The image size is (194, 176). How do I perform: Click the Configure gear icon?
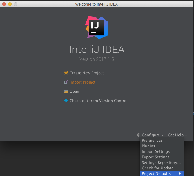coord(138,135)
